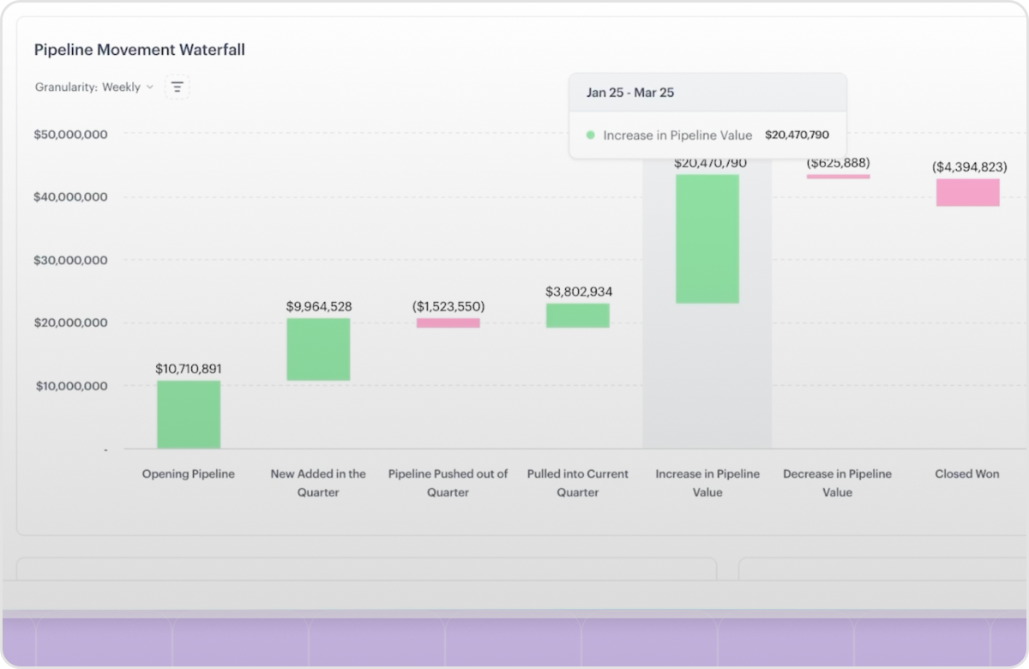Click the Closed Won axis label

967,474
